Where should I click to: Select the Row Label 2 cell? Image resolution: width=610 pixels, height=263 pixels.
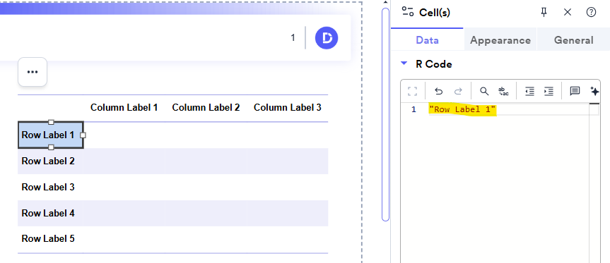point(51,161)
